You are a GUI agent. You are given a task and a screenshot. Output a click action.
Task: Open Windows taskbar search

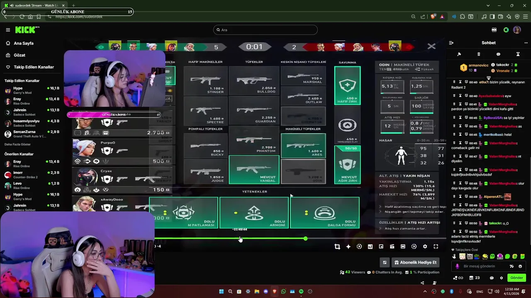coord(230,291)
